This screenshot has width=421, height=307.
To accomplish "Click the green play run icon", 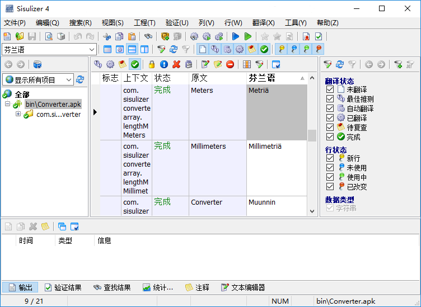I will [x=248, y=36].
